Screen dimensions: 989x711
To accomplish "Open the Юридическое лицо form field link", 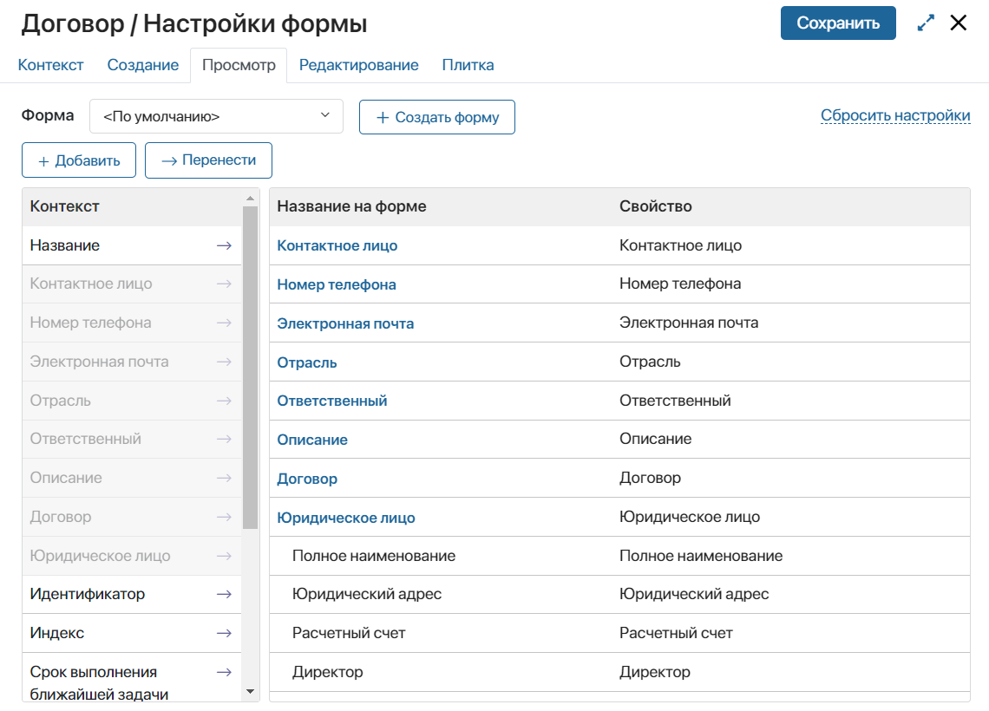I will [x=345, y=519].
